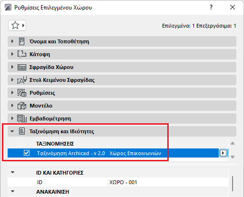Expand the Στυλ Κειμένου Σφραγίδας arrow
Viewport: 244px width, 197px height.
pyautogui.click(x=12, y=80)
